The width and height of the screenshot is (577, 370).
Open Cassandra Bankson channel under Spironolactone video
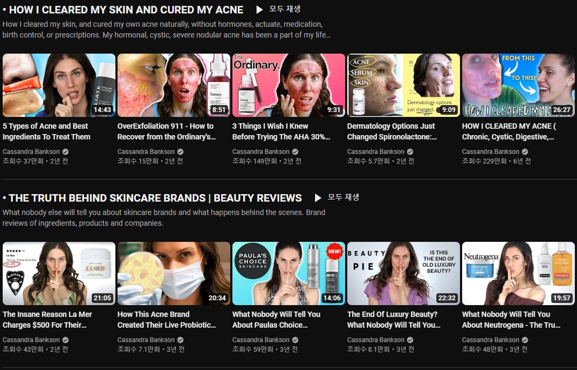[375, 152]
